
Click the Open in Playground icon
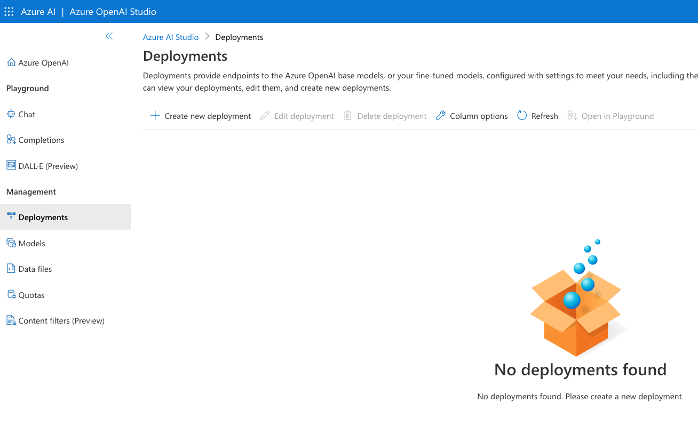pyautogui.click(x=572, y=116)
